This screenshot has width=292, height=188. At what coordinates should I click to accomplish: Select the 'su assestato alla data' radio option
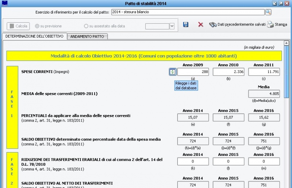click(x=86, y=26)
